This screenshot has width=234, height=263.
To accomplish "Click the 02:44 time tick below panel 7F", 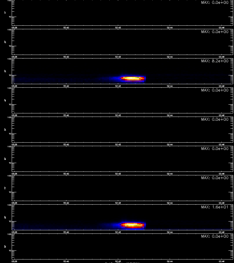I will click(170, 203).
